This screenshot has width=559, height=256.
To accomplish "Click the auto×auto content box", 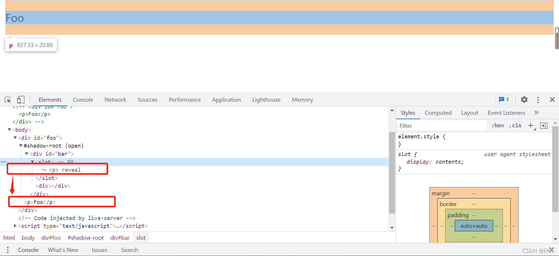I will pyautogui.click(x=474, y=226).
